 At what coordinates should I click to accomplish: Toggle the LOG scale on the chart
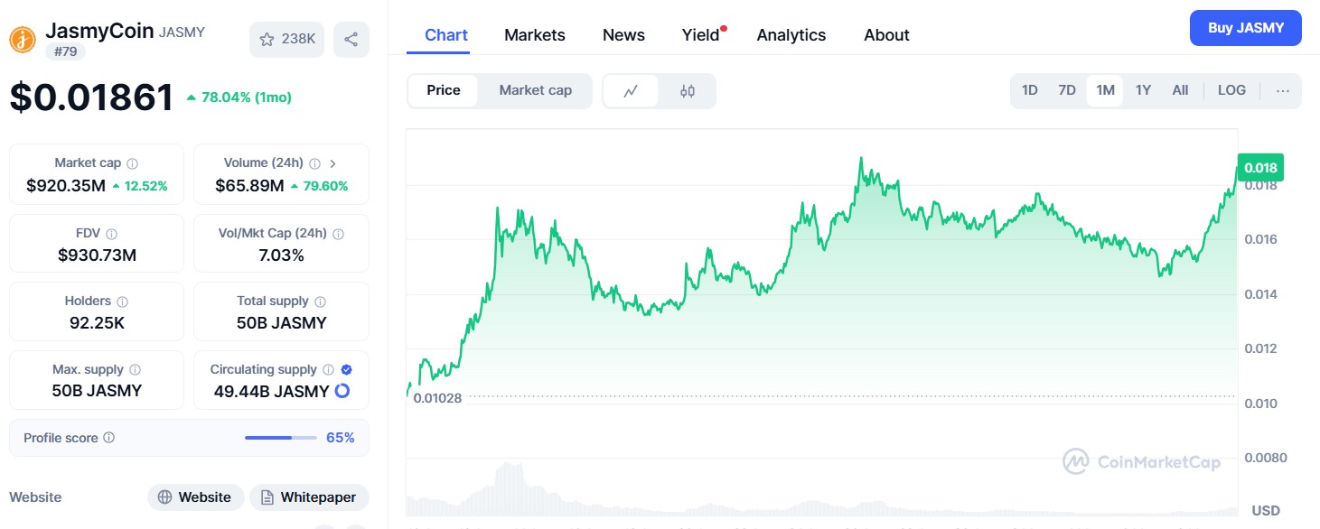click(1231, 90)
